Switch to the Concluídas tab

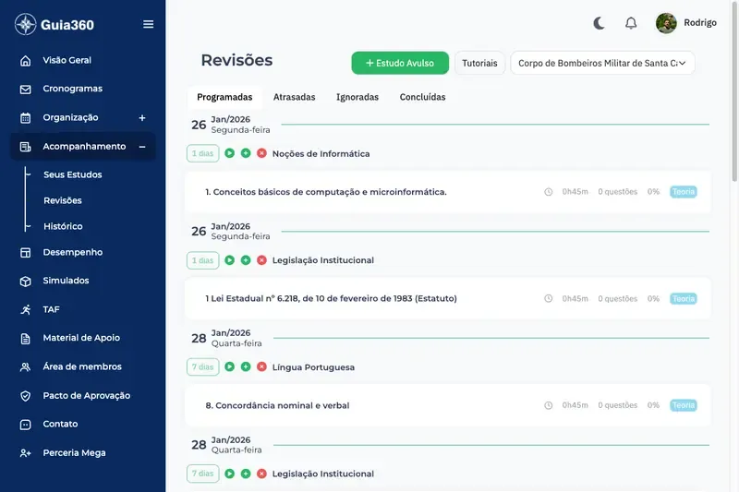pyautogui.click(x=422, y=97)
